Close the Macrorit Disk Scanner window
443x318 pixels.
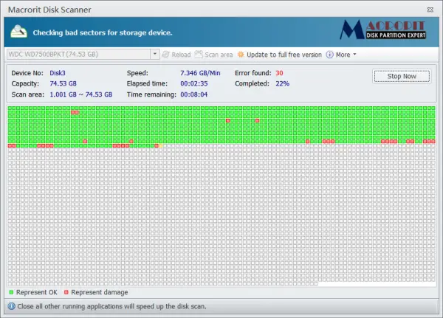[430, 10]
